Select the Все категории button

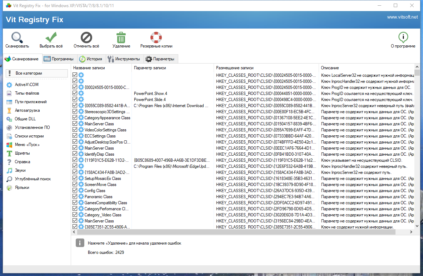pyautogui.click(x=37, y=73)
